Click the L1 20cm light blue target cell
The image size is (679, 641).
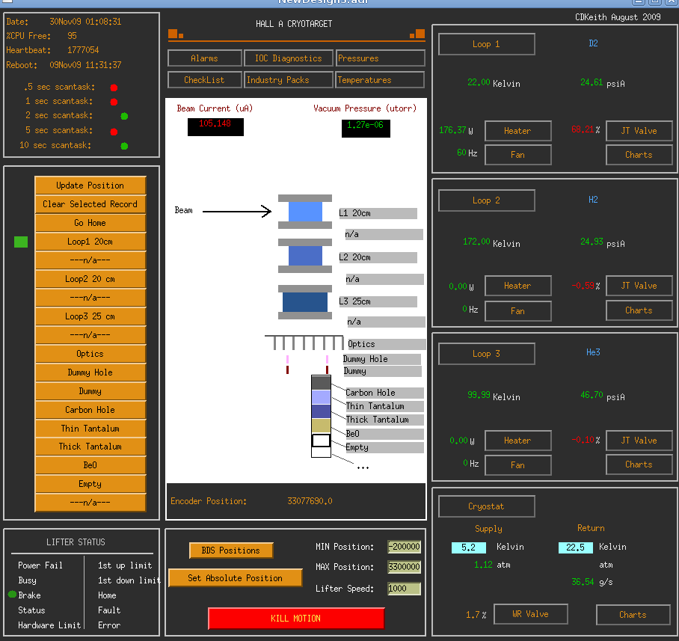305,212
